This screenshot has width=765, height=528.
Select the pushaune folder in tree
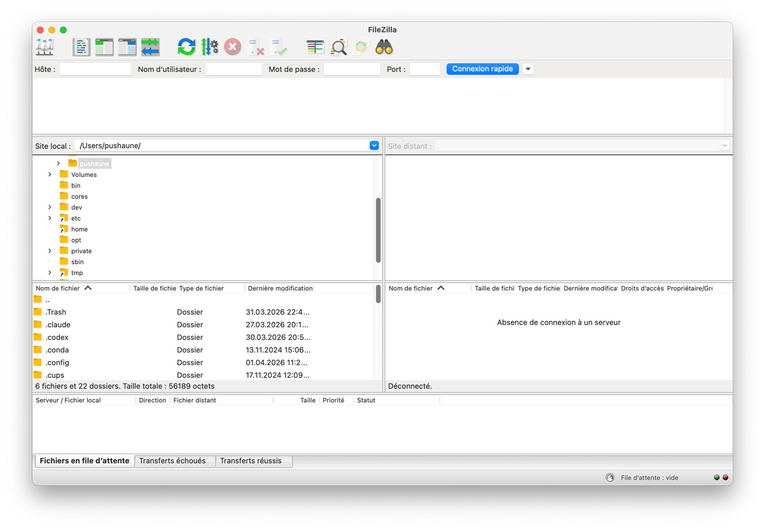click(94, 164)
